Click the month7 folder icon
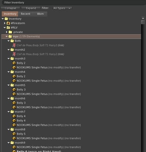The height and width of the screenshot is (152, 146). [12, 112]
